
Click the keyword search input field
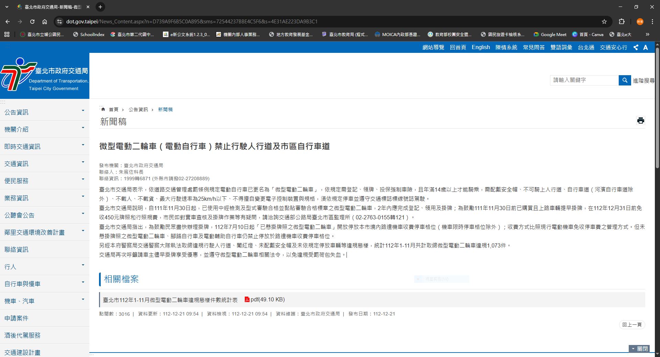584,80
